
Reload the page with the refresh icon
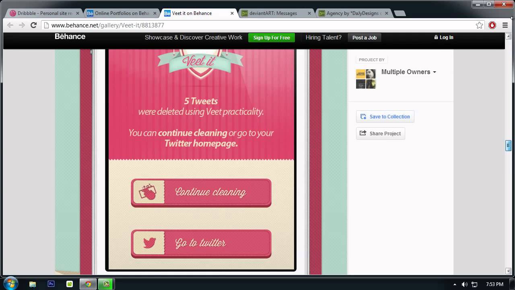click(x=34, y=25)
